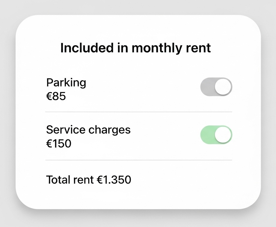Click the Included in monthly rent heading
Viewport: 276px width, 227px height.
click(x=135, y=48)
